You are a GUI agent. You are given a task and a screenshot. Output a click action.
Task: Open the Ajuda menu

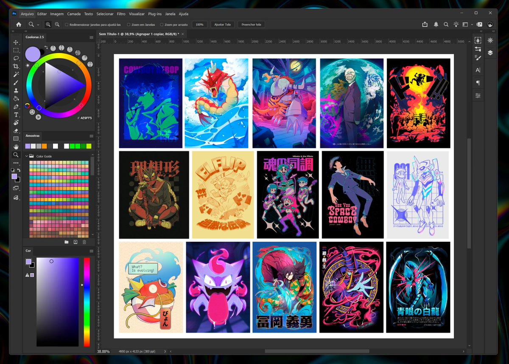tap(184, 14)
